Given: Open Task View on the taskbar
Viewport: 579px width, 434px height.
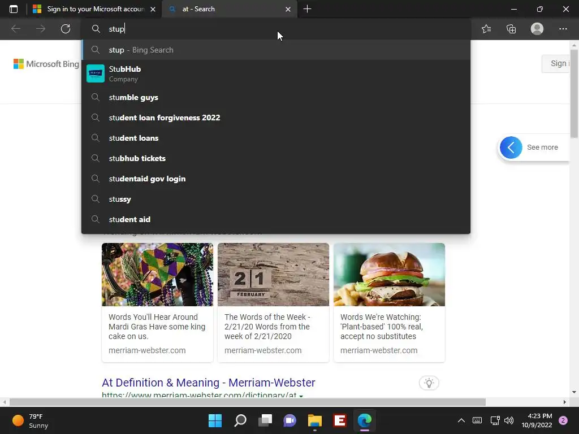Looking at the screenshot, I should pos(265,420).
